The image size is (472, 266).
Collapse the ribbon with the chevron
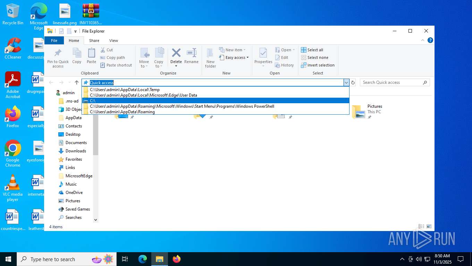tap(423, 40)
